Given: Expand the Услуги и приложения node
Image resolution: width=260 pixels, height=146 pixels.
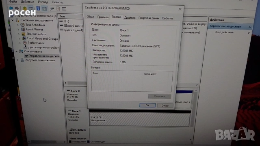Looking at the screenshot, I should tap(18, 60).
